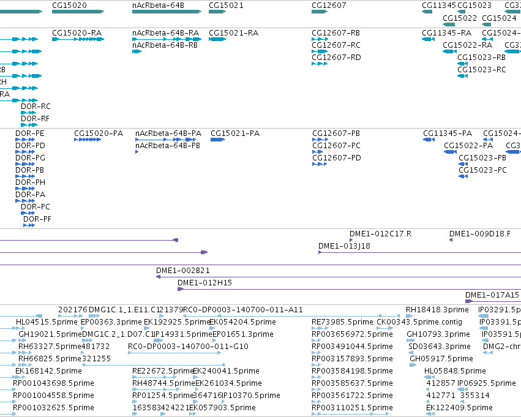Select protein CG15020-PA

(x=99, y=133)
